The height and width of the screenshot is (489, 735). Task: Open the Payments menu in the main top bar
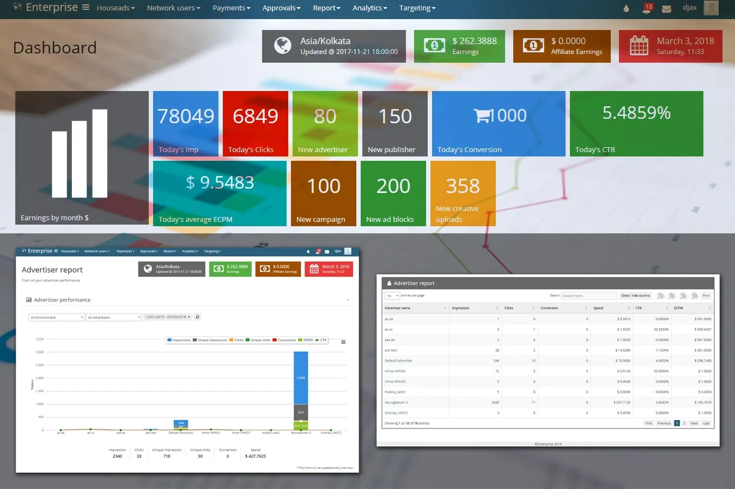pyautogui.click(x=232, y=8)
